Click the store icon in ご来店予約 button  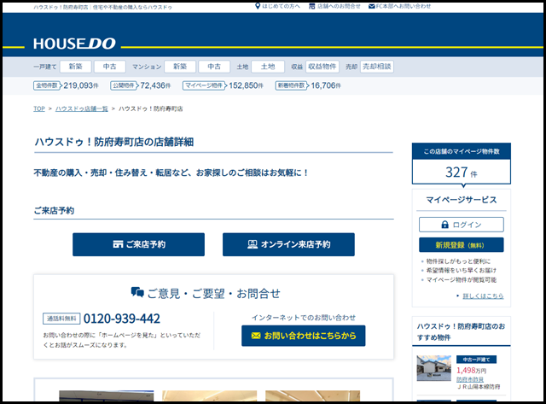click(x=118, y=244)
